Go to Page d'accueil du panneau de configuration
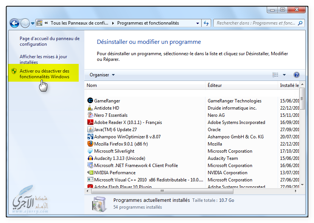The height and width of the screenshot is (223, 314). pos(49,41)
